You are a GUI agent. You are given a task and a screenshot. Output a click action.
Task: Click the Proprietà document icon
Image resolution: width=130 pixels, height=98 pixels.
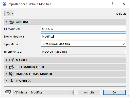coord(12,81)
